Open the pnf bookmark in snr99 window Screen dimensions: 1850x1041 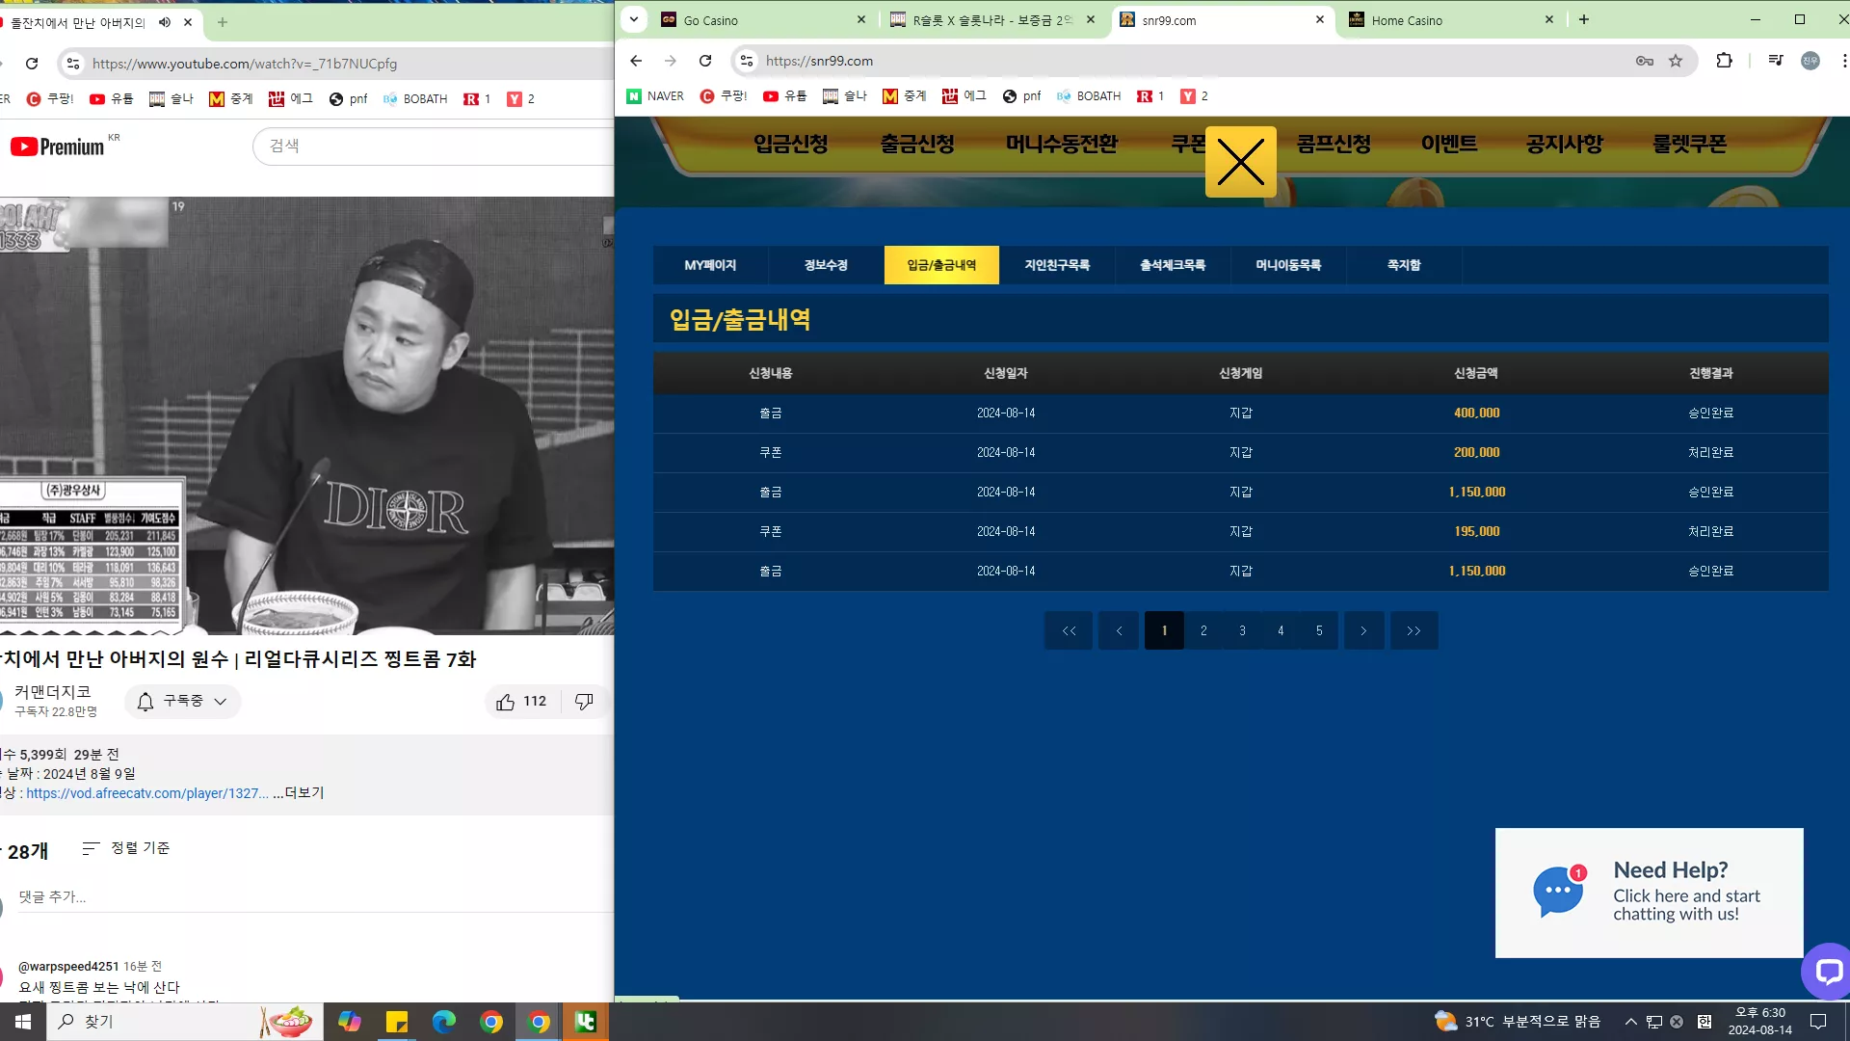click(1022, 96)
